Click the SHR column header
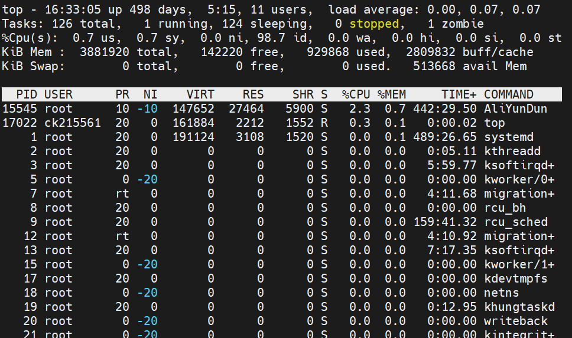 [x=303, y=94]
